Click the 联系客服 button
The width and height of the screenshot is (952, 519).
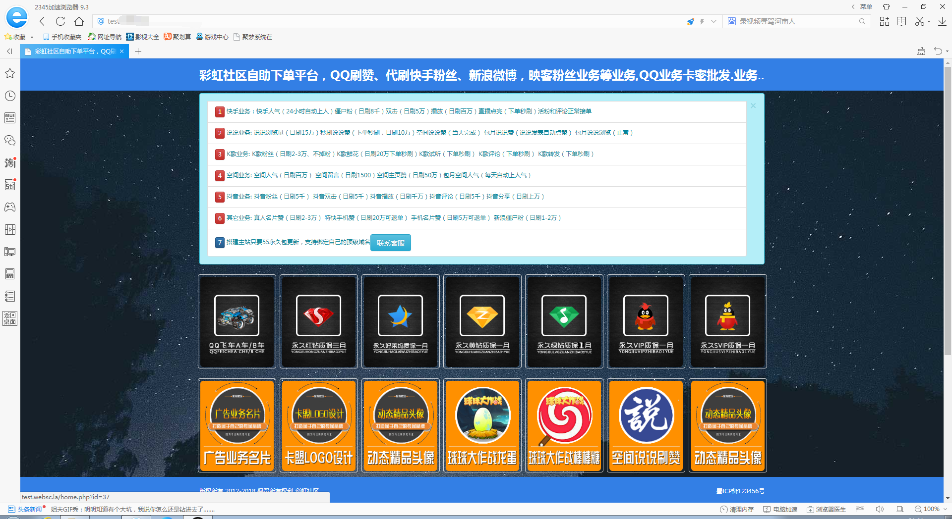point(391,243)
